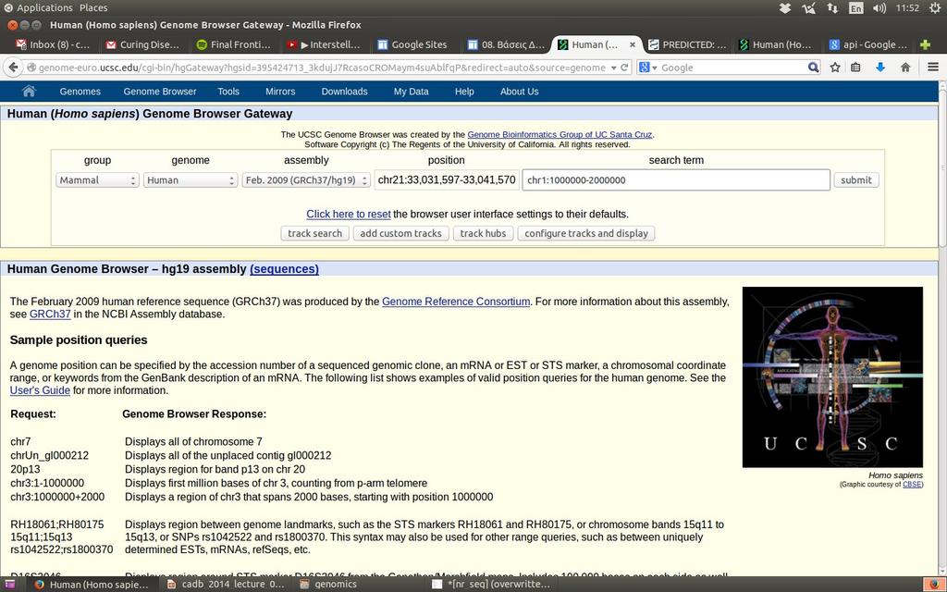Click the UCSC home icon in navigation bar
This screenshot has height=592, width=947.
coord(29,92)
